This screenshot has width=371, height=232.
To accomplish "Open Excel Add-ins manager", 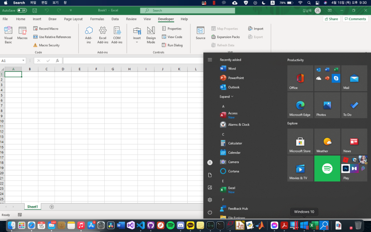I will (103, 35).
